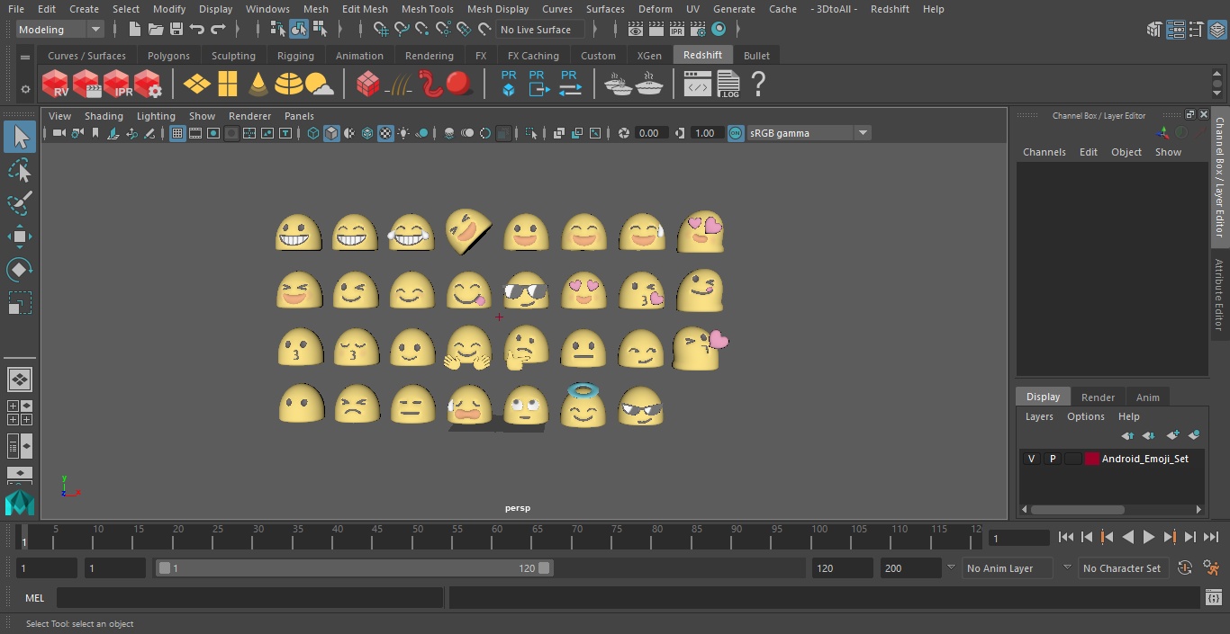The width and height of the screenshot is (1230, 634).
Task: Switch to the Render layer tab
Action: (1098, 397)
